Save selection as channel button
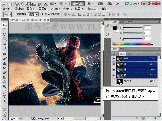This screenshot has height=121, width=162. click(143, 118)
